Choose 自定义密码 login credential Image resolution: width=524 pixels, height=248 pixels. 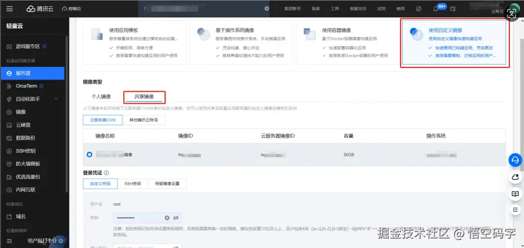coord(100,183)
